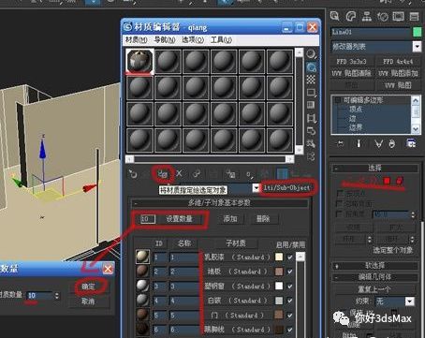This screenshot has width=425, height=338.
Task: Click the 添加 button
Action: pos(230,219)
